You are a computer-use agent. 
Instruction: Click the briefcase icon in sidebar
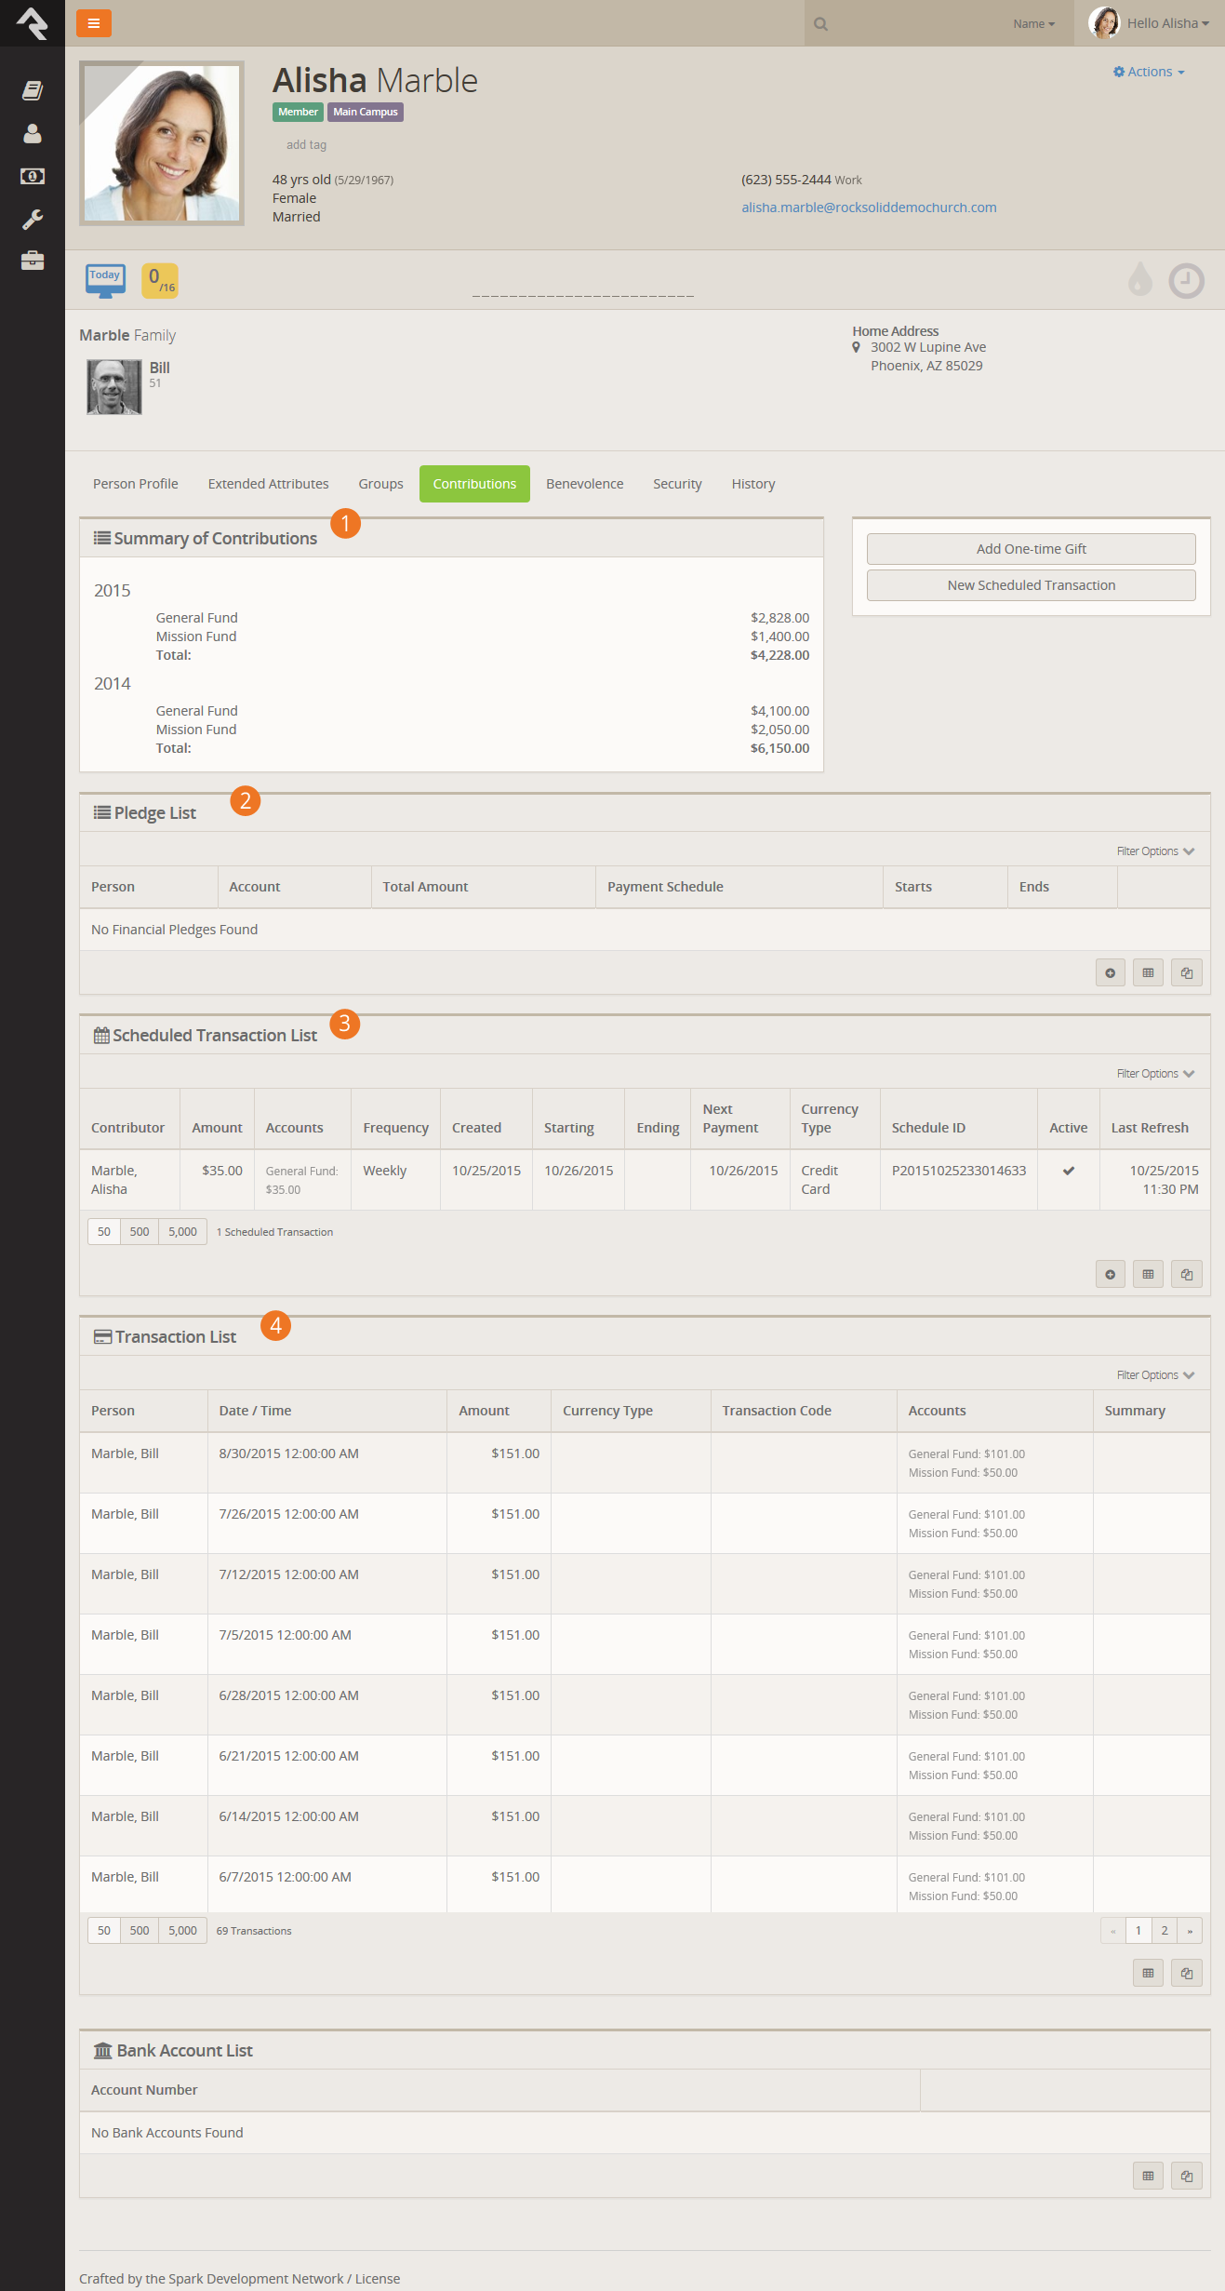pyautogui.click(x=33, y=261)
